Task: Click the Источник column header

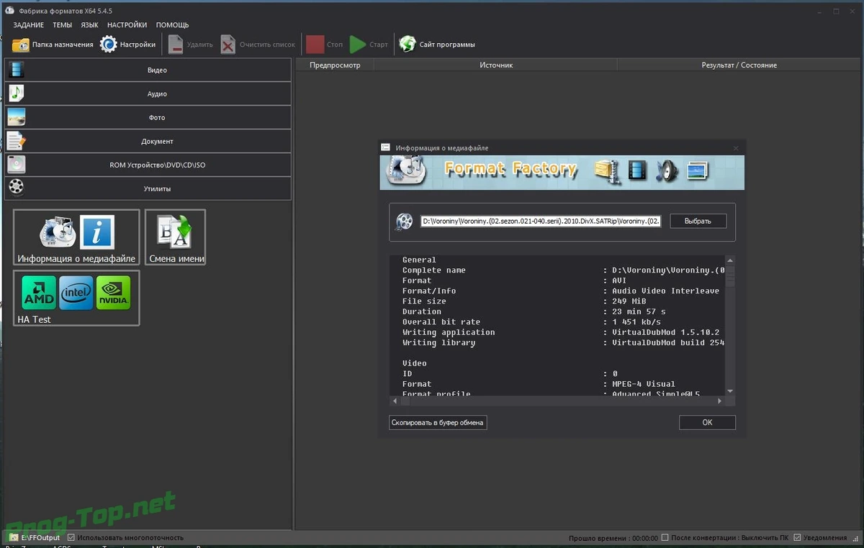Action: pos(496,65)
